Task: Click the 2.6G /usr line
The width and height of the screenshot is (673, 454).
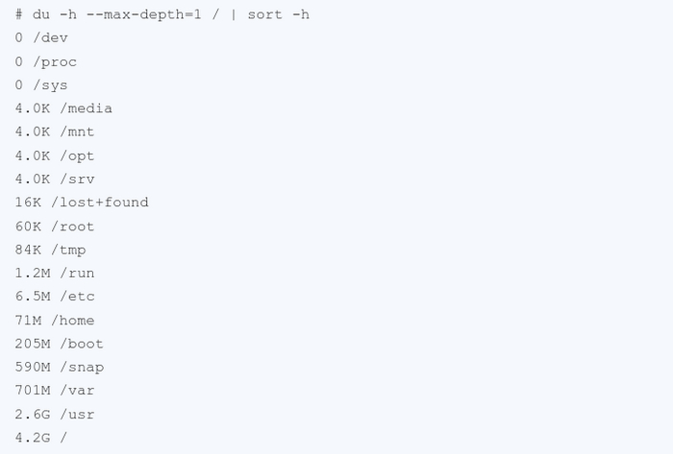Action: [55, 415]
